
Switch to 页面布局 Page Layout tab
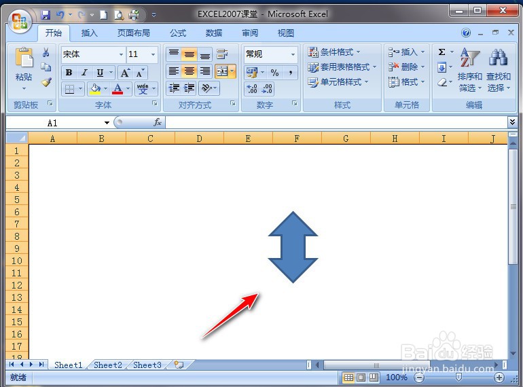coord(133,33)
